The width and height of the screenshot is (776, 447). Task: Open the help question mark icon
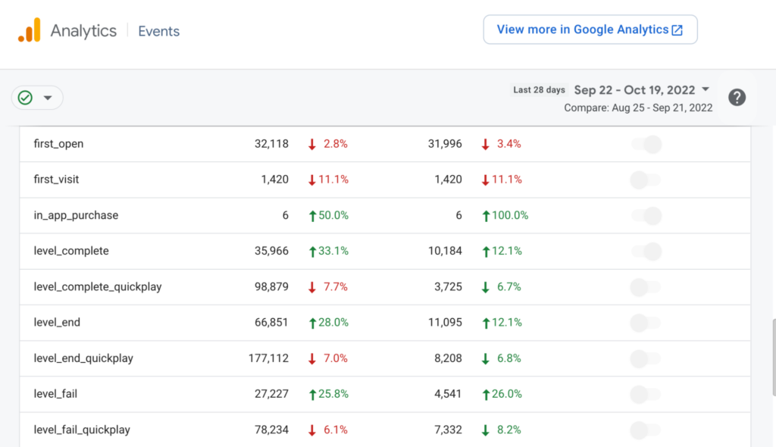pyautogui.click(x=737, y=98)
